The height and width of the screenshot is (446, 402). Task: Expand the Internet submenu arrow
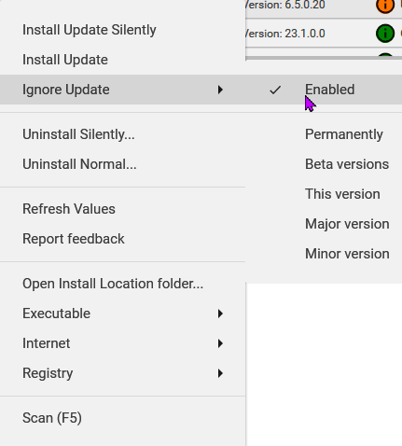tap(220, 343)
